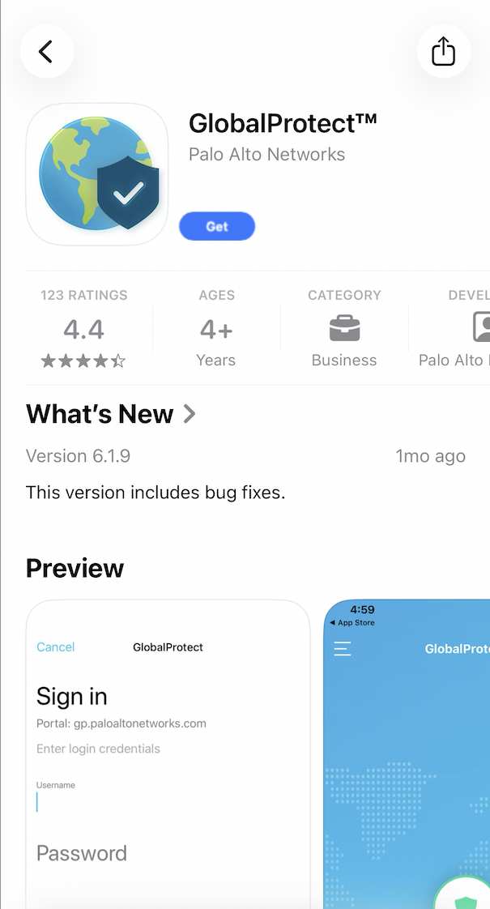This screenshot has height=909, width=490.
Task: Tap the hamburger menu in preview screenshot
Action: pos(342,648)
